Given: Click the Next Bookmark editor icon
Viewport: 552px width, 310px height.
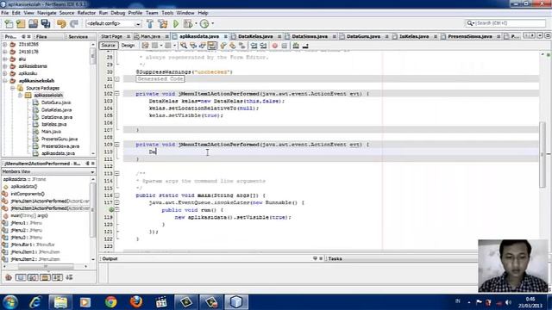Looking at the screenshot, I should [x=232, y=46].
